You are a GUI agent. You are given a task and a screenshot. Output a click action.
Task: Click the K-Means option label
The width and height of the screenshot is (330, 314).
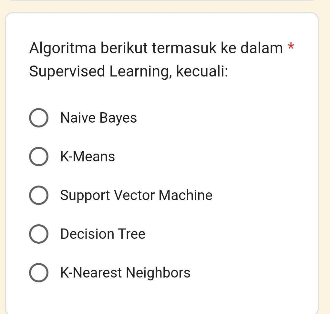pos(88,157)
